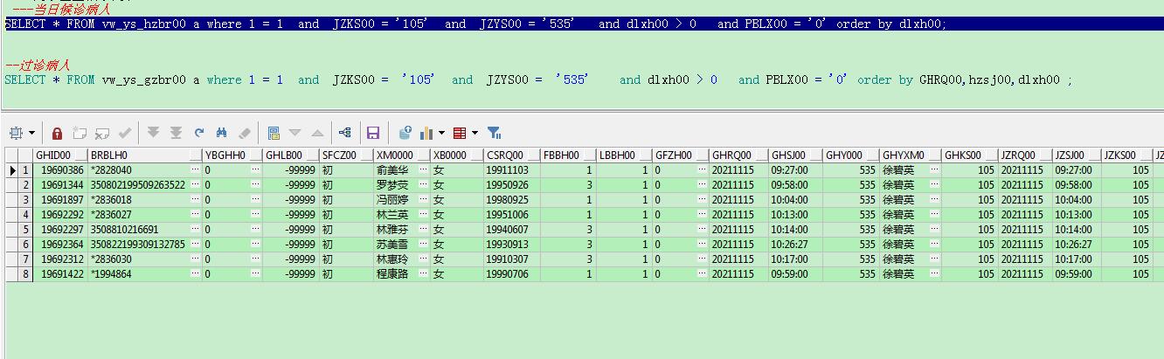This screenshot has height=359, width=1164.
Task: Open the ellipsis editor for 俞美华 name cell
Action: (x=422, y=170)
